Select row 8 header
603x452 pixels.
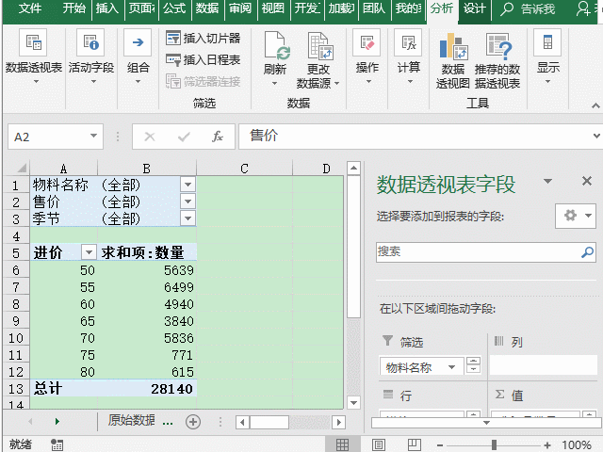tap(16, 304)
